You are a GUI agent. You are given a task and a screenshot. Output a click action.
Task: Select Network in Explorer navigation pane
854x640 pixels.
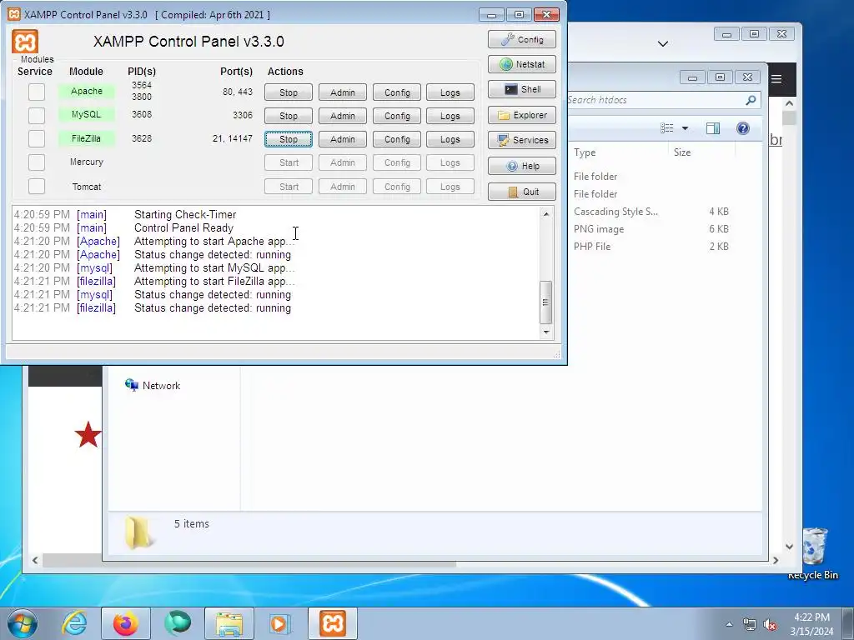pos(153,385)
